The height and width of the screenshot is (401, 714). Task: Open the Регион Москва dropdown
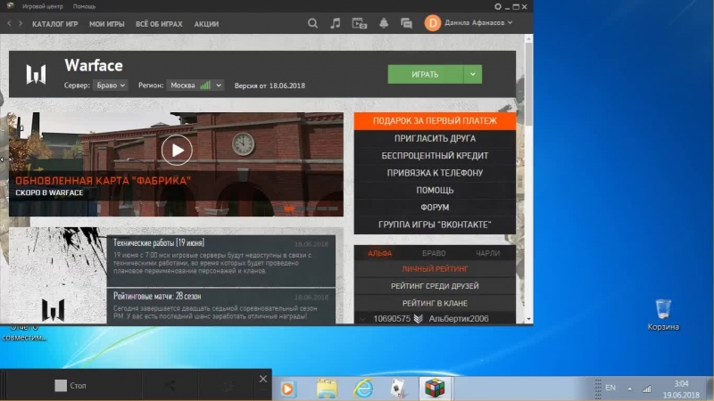195,85
